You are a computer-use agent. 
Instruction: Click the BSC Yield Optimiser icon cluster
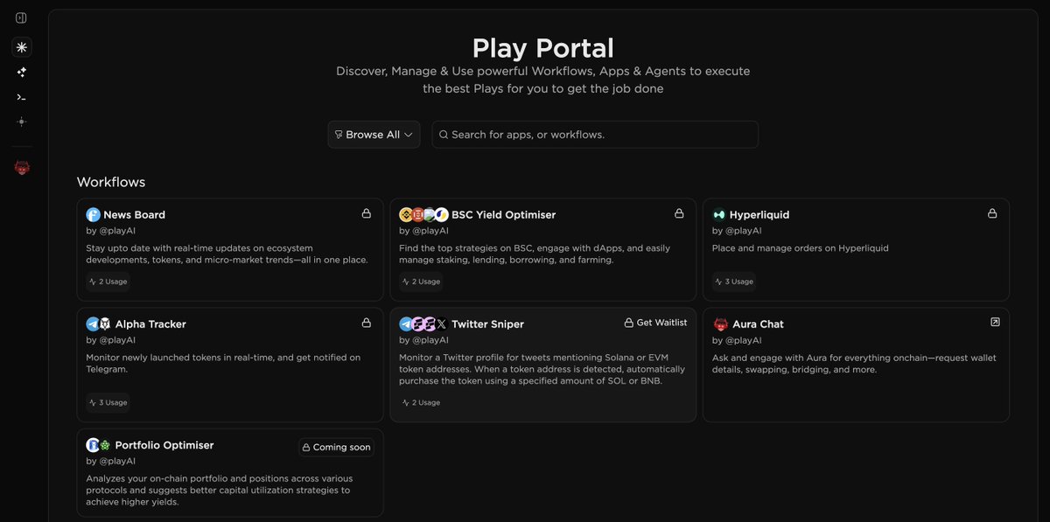click(423, 214)
